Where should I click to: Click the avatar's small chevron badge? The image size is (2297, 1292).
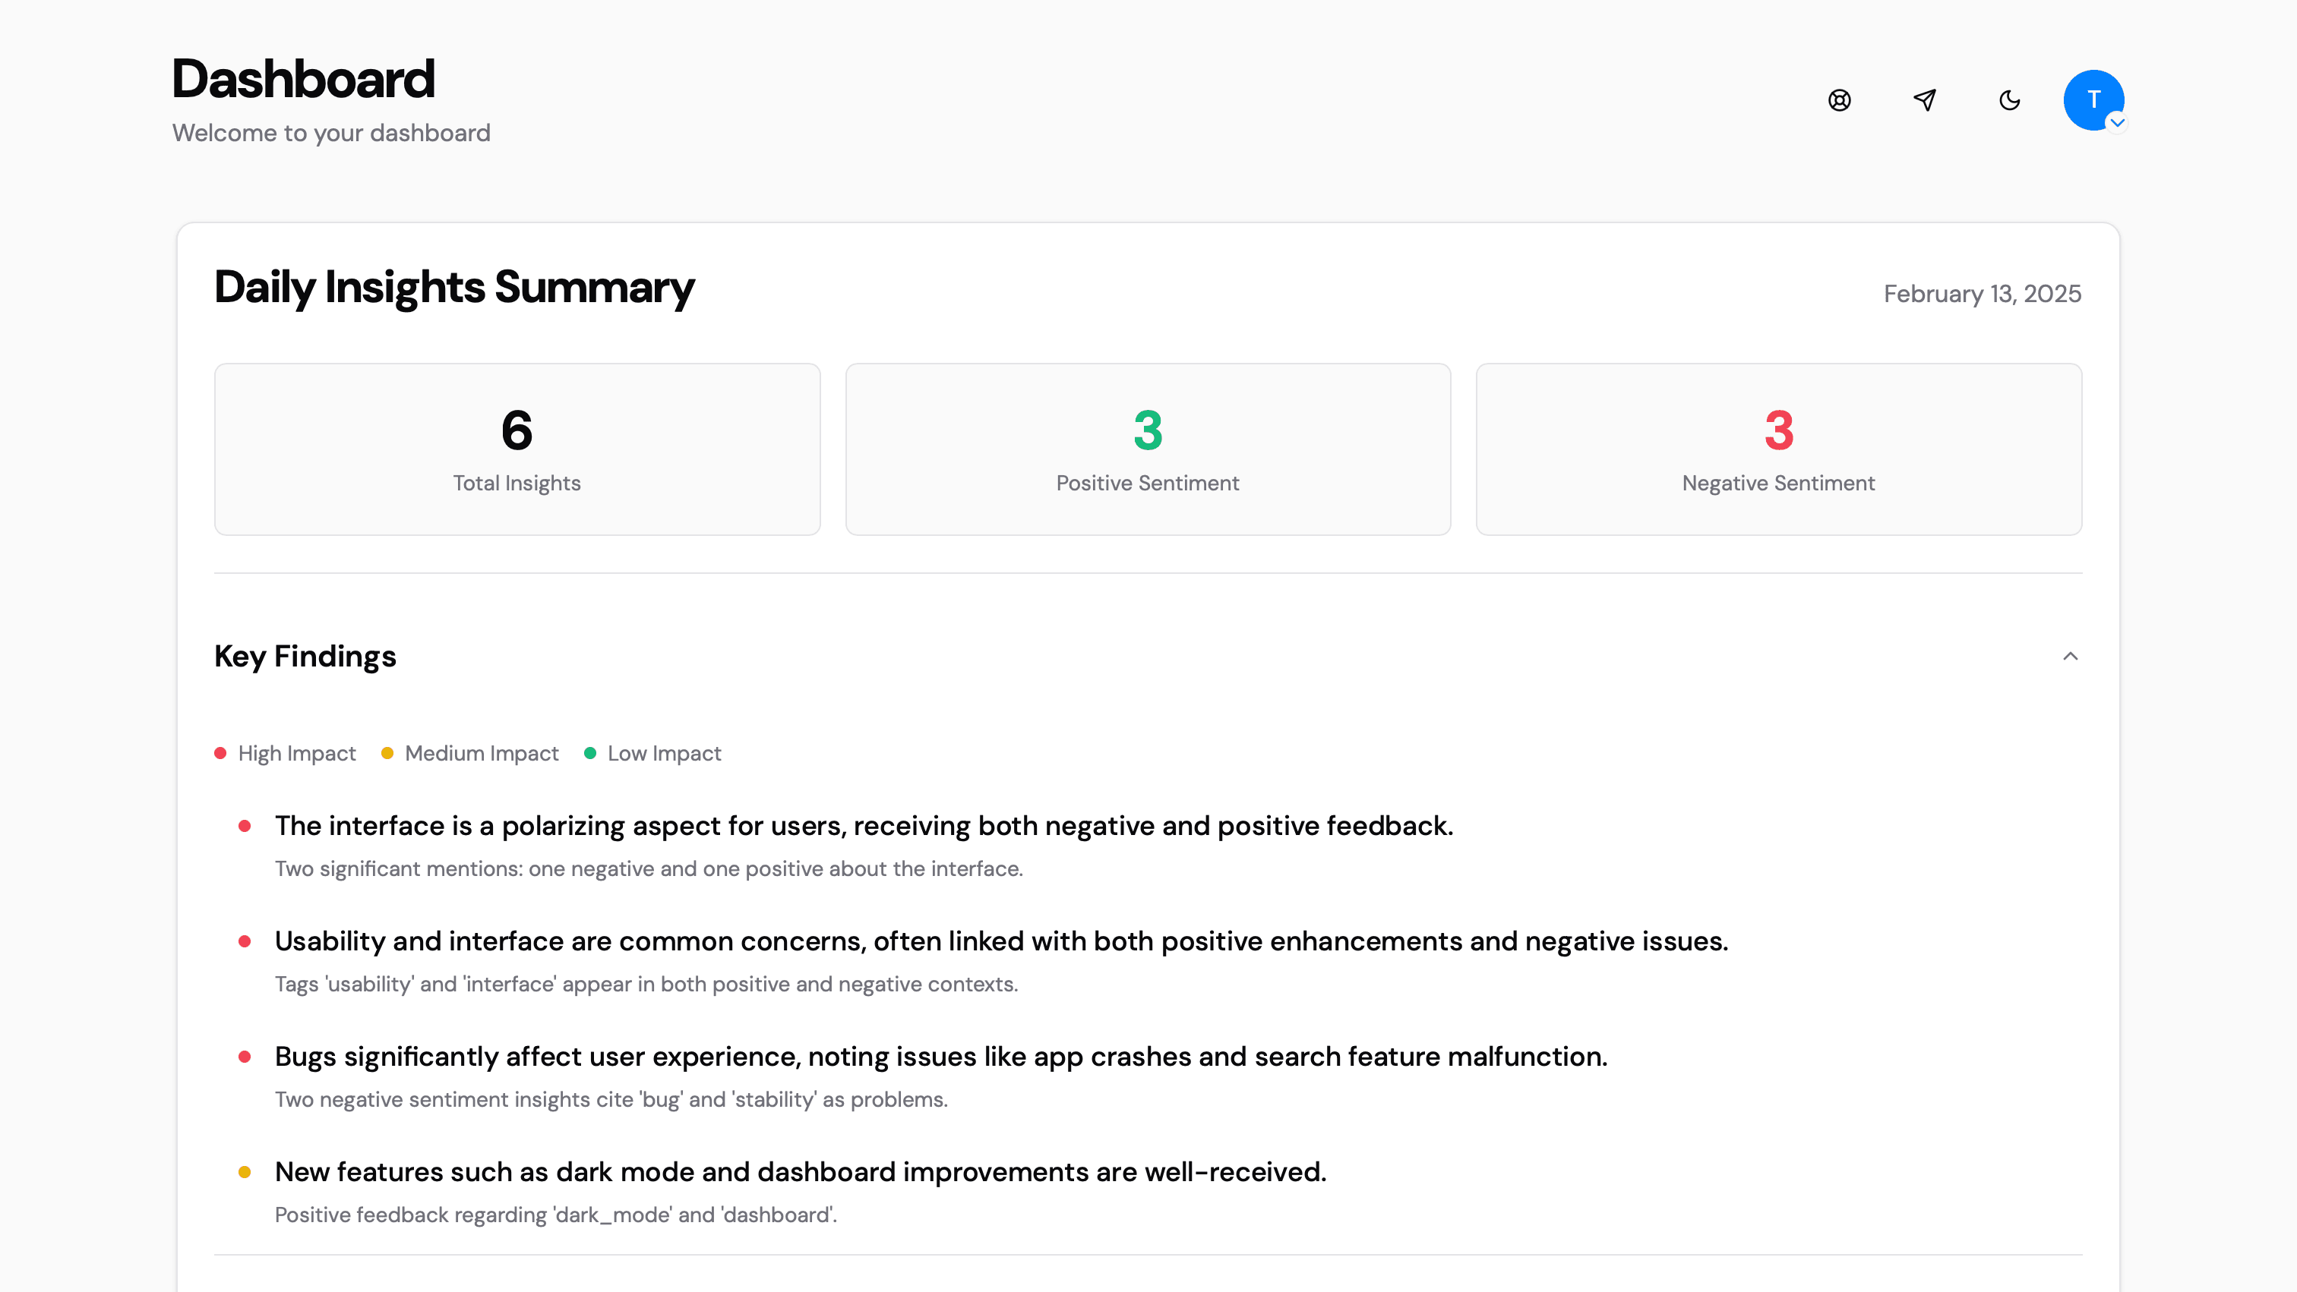tap(2117, 123)
